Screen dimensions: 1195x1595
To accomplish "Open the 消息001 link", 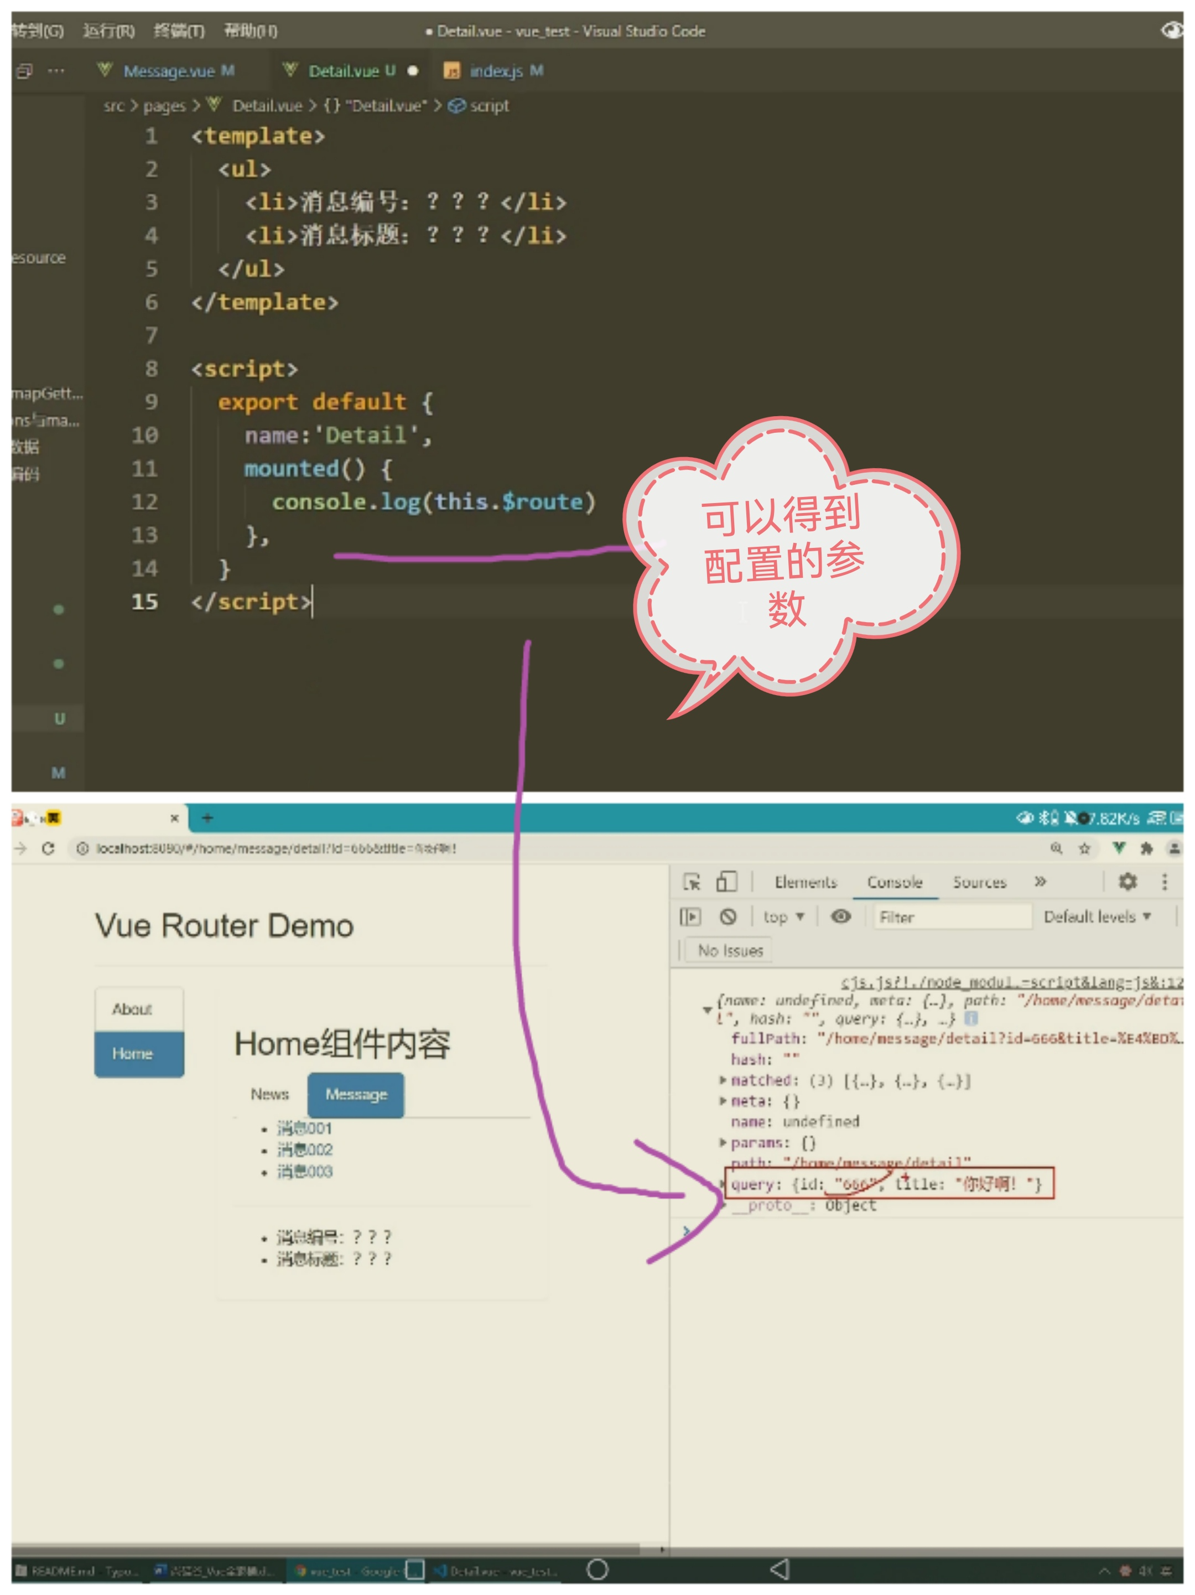I will (x=305, y=1128).
